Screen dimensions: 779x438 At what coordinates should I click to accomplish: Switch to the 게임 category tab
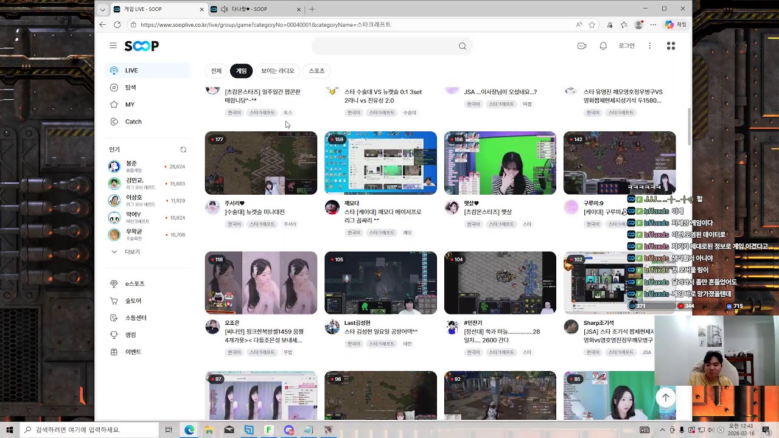pyautogui.click(x=242, y=71)
